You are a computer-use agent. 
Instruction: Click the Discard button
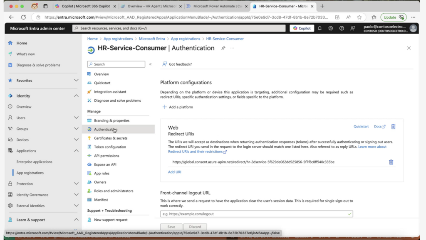pyautogui.click(x=195, y=227)
